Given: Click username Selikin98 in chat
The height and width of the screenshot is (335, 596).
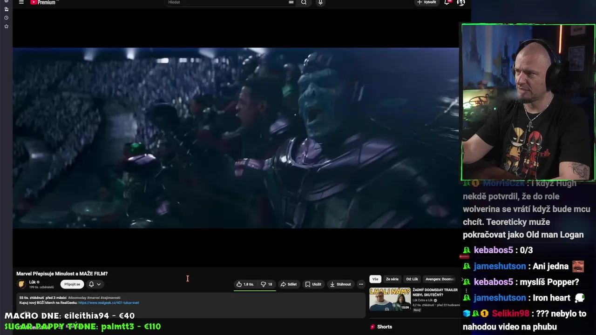Looking at the screenshot, I should coord(510,314).
